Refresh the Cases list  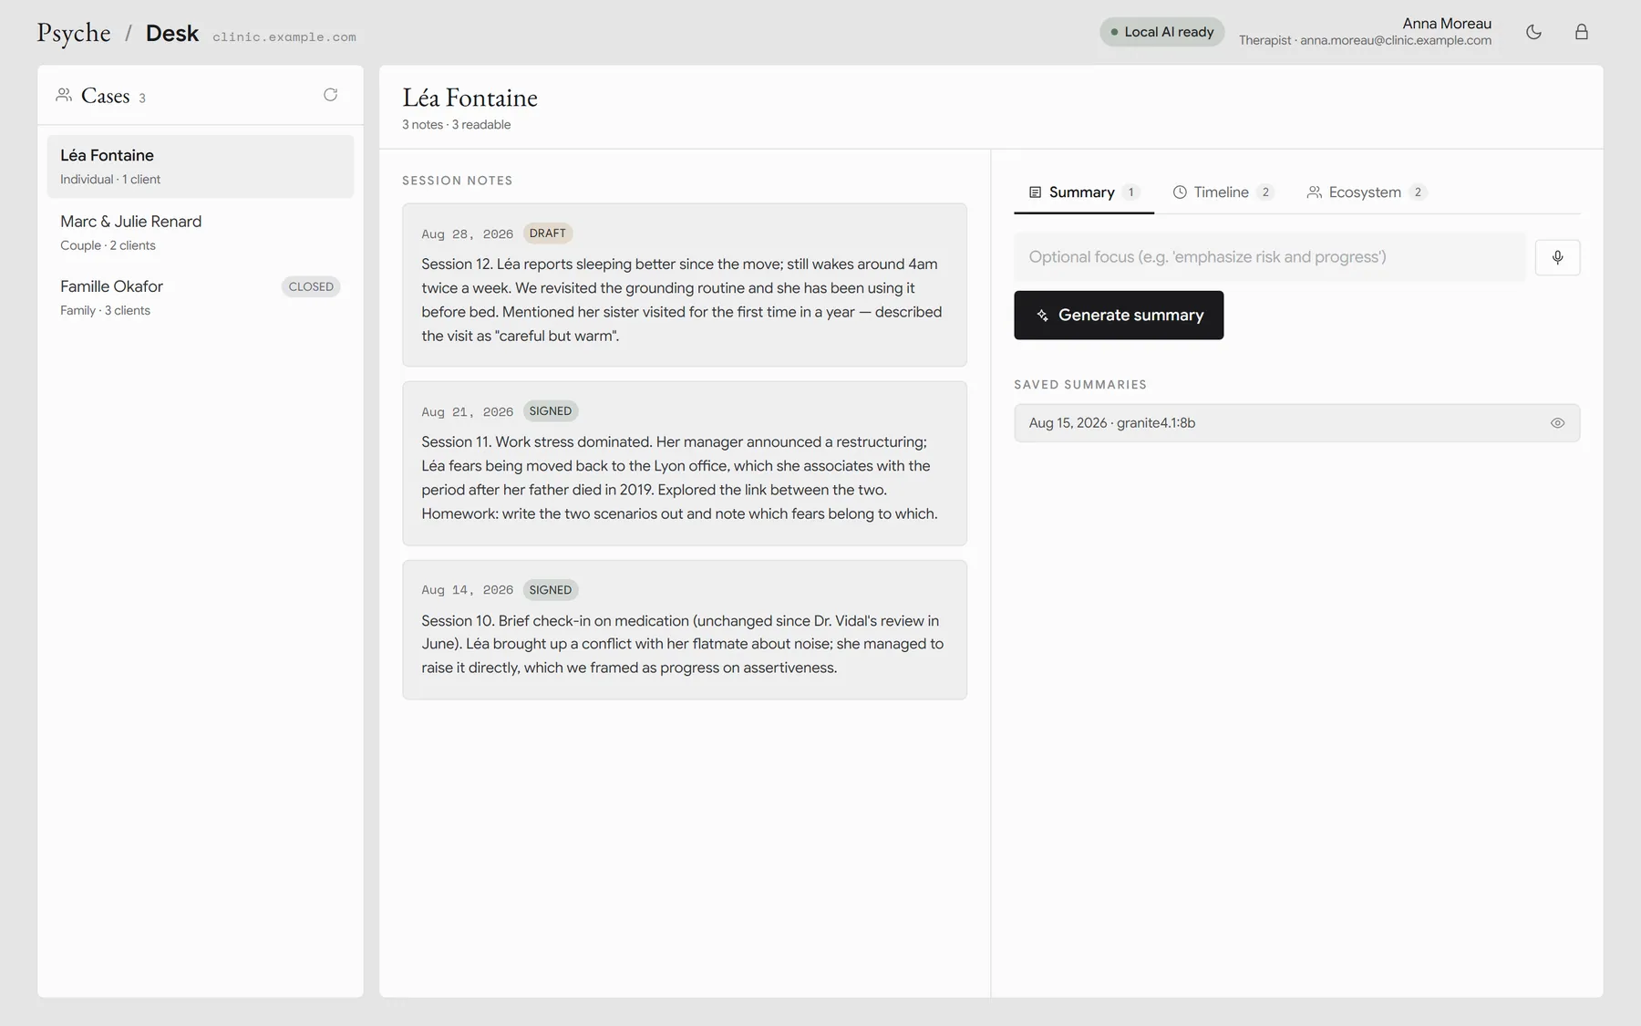pyautogui.click(x=331, y=95)
